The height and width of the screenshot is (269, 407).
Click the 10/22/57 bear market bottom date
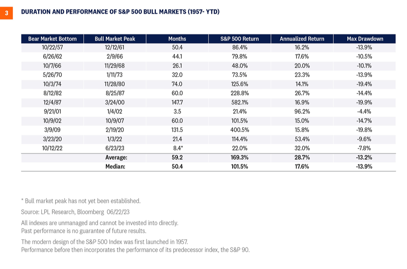[x=52, y=47]
